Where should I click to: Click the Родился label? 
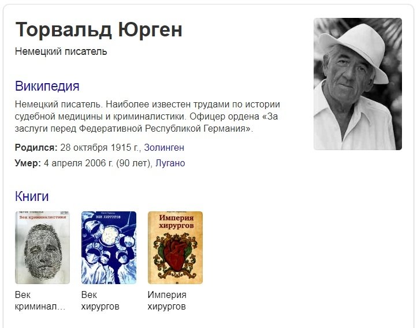pos(36,147)
